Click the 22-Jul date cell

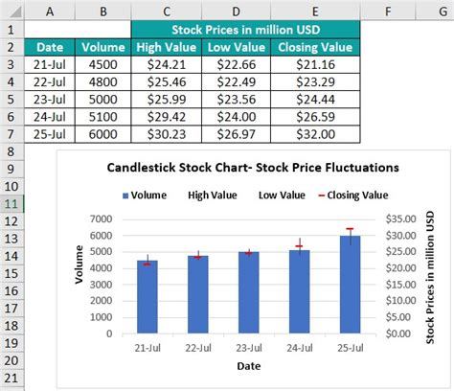tap(50, 82)
